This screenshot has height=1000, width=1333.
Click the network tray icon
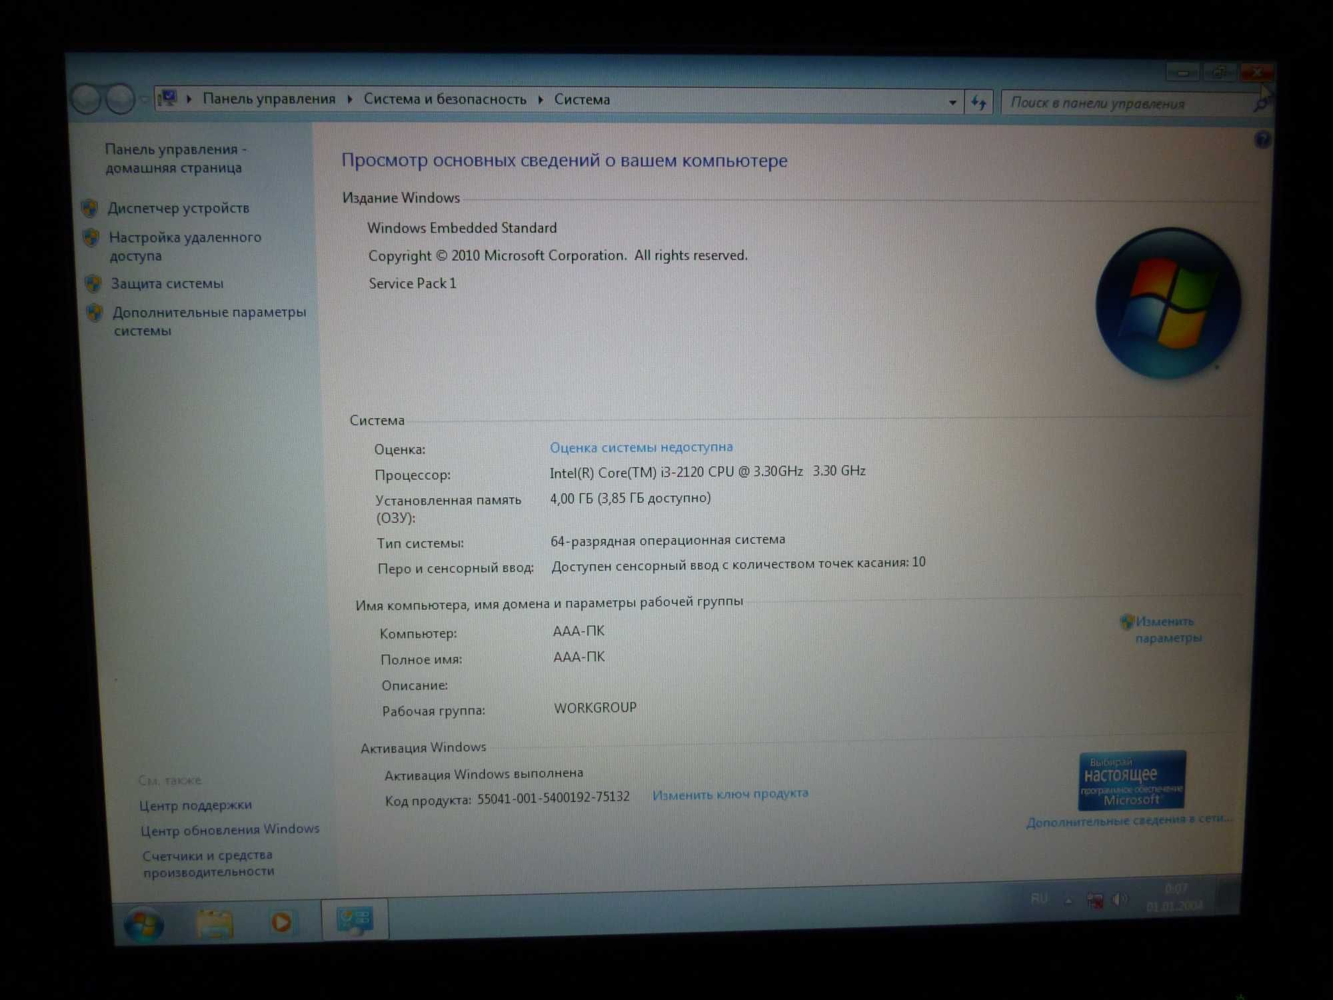[x=1094, y=901]
